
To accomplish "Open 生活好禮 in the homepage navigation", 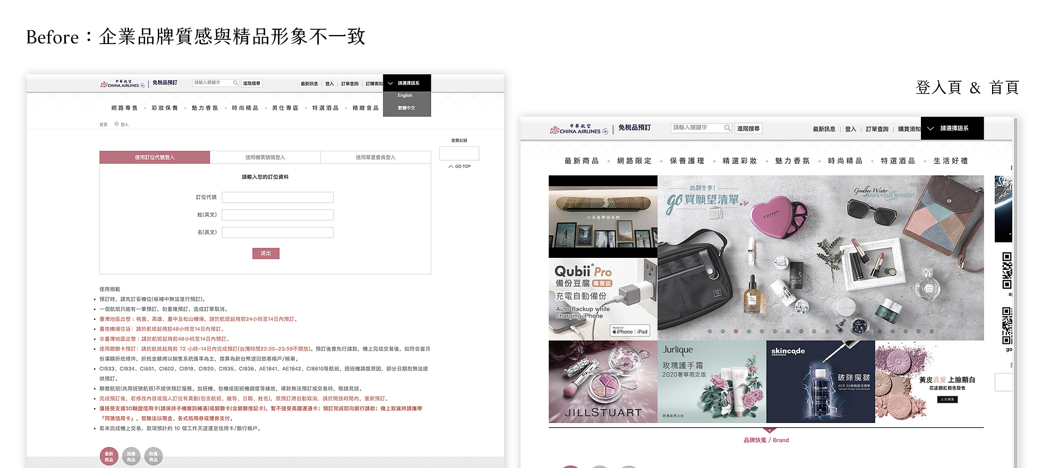I will click(x=951, y=161).
